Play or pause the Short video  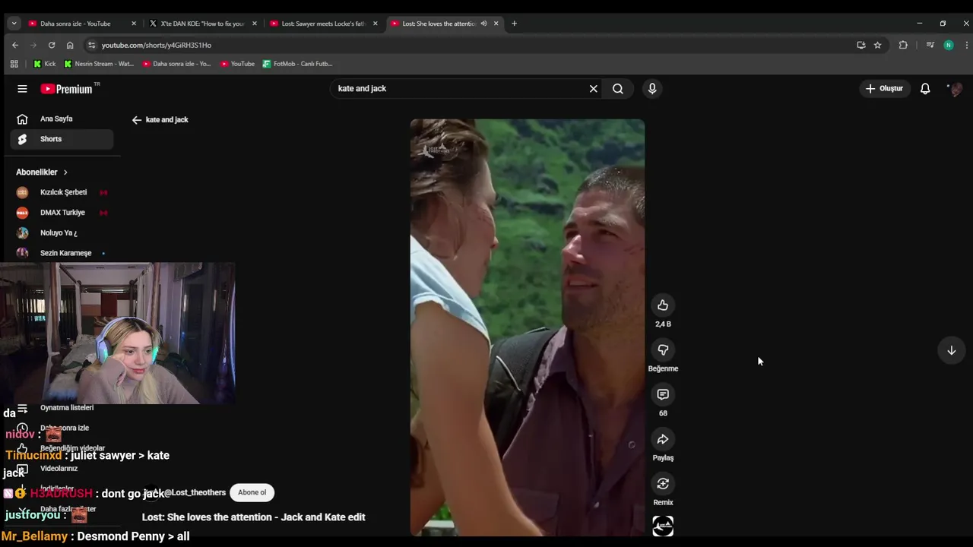[x=528, y=327]
